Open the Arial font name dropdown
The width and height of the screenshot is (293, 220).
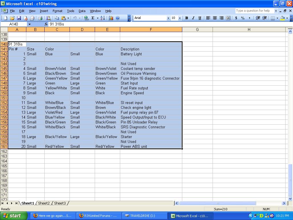click(168, 18)
